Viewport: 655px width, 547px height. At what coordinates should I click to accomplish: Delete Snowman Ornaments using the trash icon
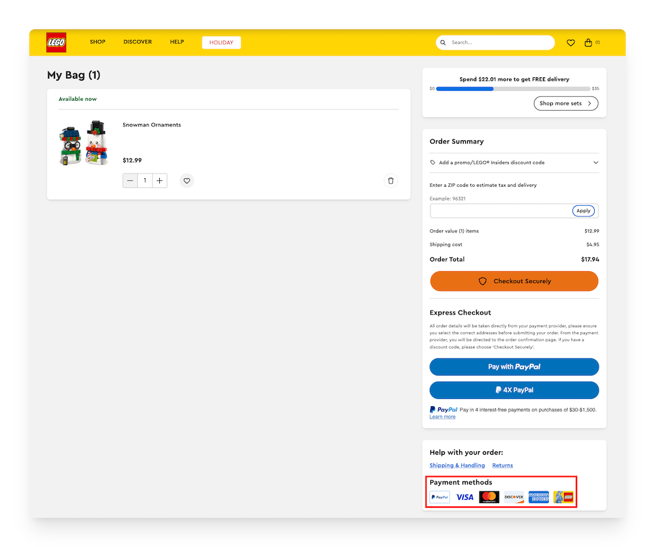click(390, 180)
